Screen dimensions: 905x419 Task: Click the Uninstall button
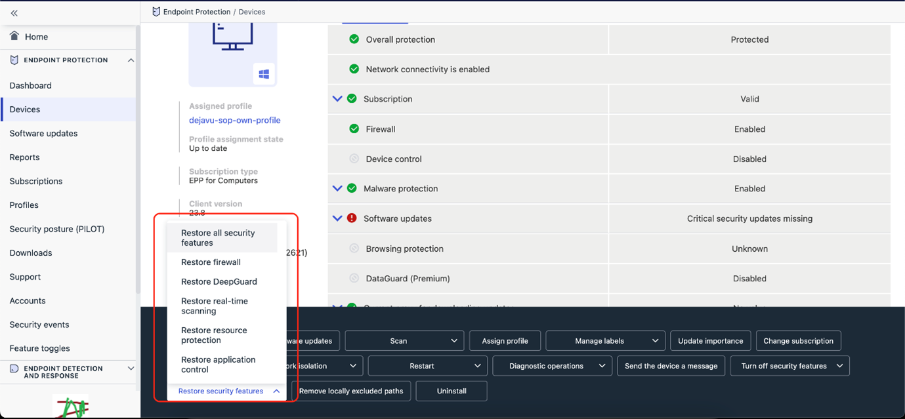pyautogui.click(x=452, y=391)
